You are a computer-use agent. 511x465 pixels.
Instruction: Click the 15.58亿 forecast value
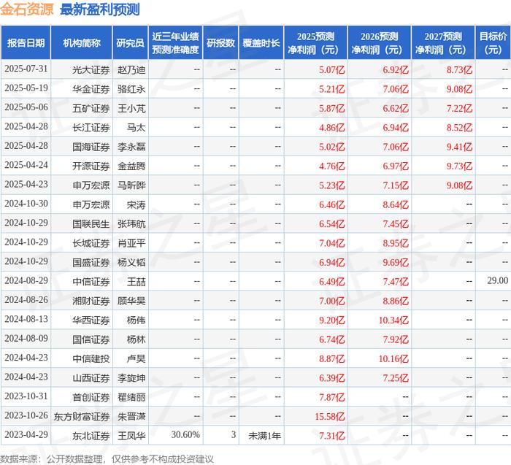pos(330,416)
